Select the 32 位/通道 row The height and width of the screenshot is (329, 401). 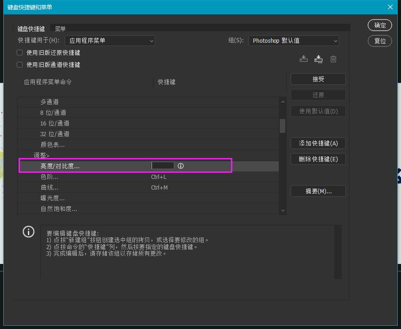click(x=148, y=134)
